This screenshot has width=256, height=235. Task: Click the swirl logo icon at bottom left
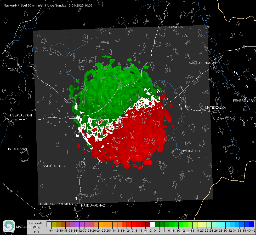tap(9, 226)
